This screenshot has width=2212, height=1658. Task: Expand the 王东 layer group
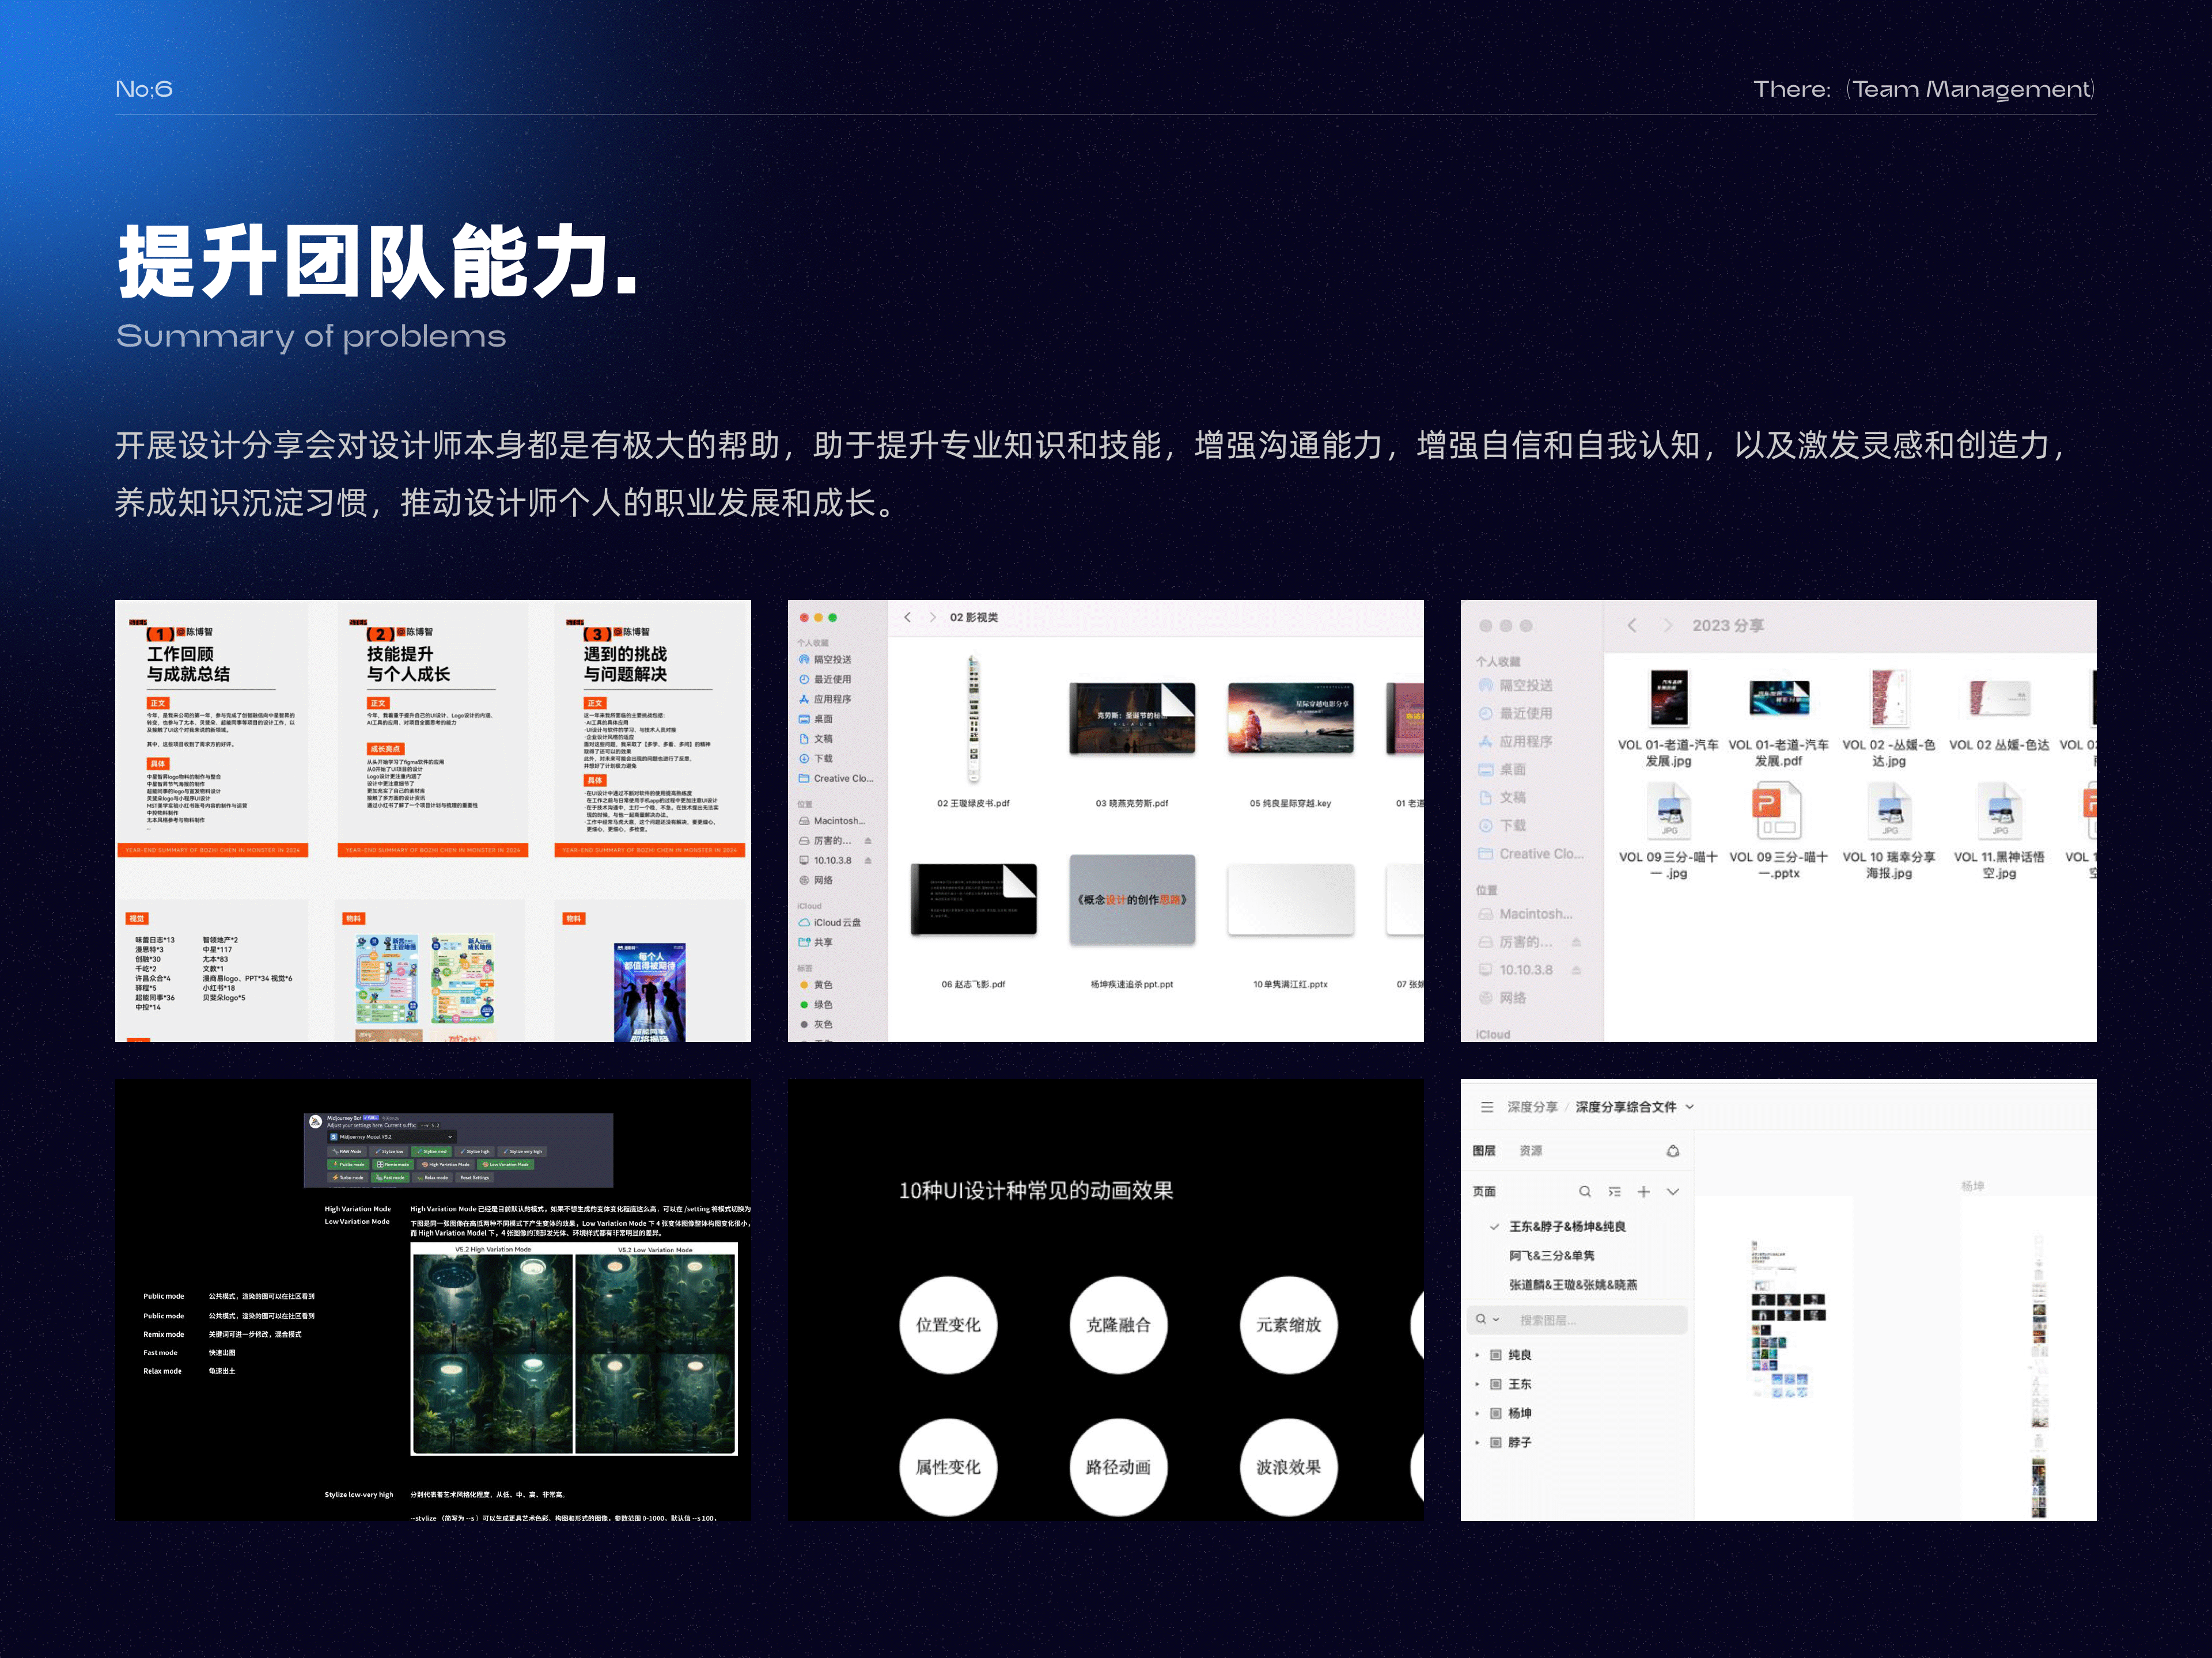point(1477,1384)
